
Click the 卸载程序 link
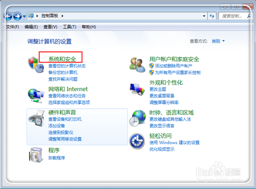57,158
